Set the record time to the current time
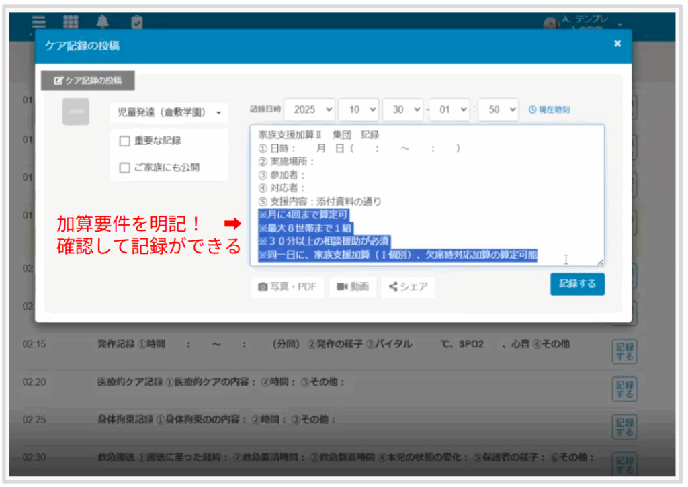Image resolution: width=688 pixels, height=487 pixels. coord(549,109)
